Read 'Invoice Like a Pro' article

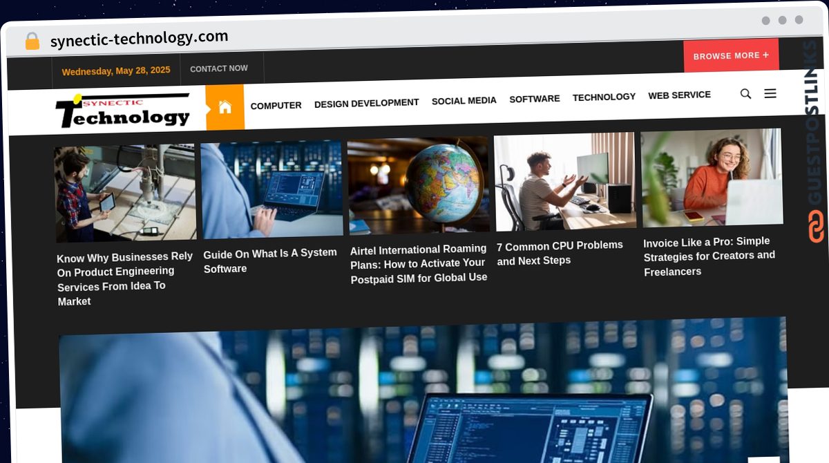[709, 256]
